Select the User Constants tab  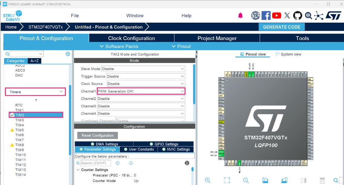point(139,149)
